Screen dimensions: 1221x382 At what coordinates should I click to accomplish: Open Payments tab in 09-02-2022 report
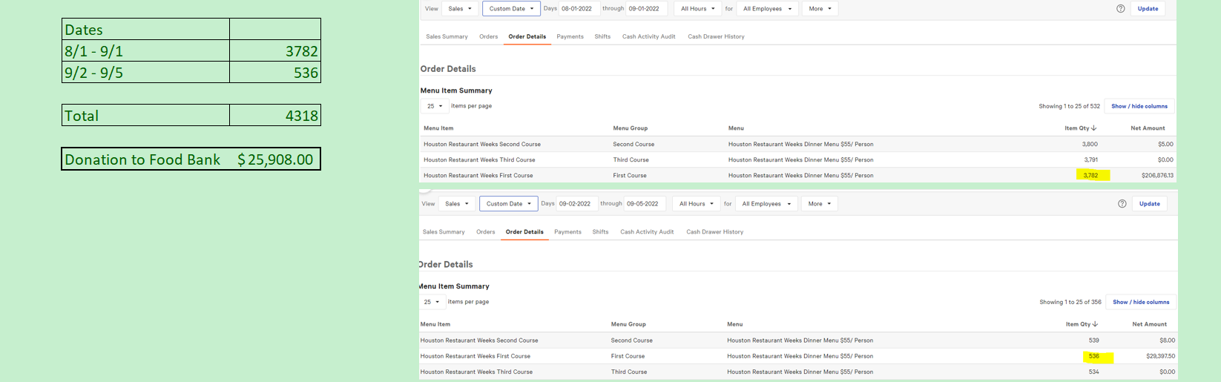[x=567, y=232]
